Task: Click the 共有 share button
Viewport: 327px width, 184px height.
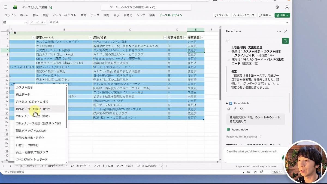Action: (282, 15)
